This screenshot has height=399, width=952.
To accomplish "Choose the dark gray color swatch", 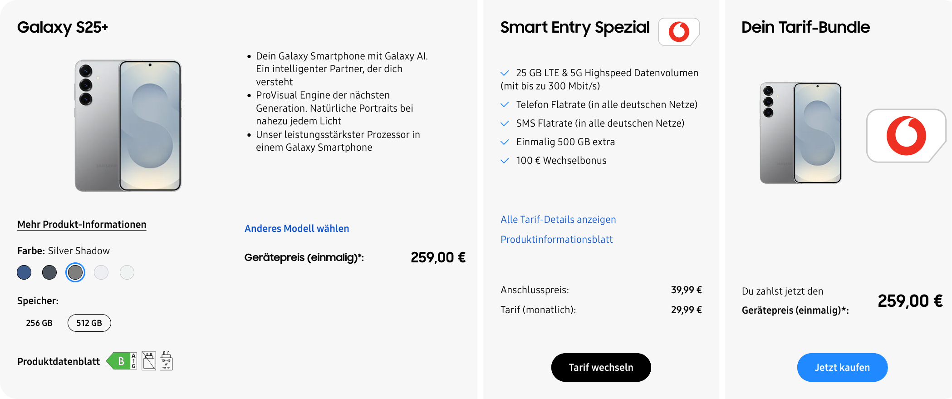I will (x=49, y=272).
